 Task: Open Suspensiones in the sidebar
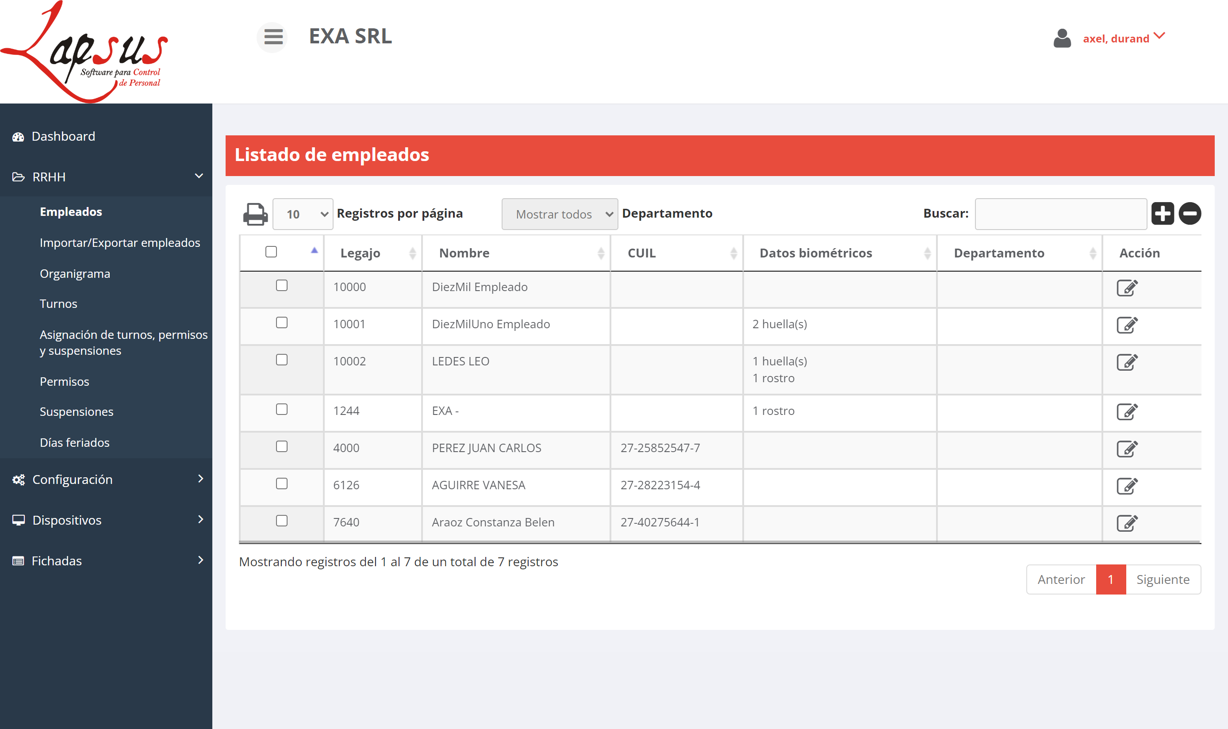pyautogui.click(x=77, y=412)
